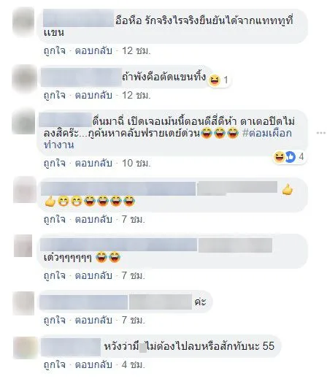Click ถูกใจ under the ถ้าพังคือตัดแขนทิ้ง comment
The image size is (335, 379).
point(55,95)
